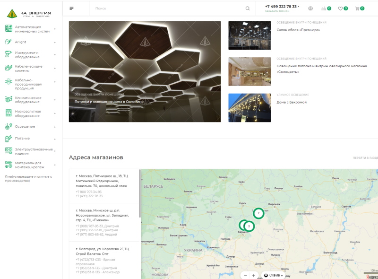This screenshot has width=378, height=279.
Task: Click the Заказать звонок link
Action: pos(277,11)
